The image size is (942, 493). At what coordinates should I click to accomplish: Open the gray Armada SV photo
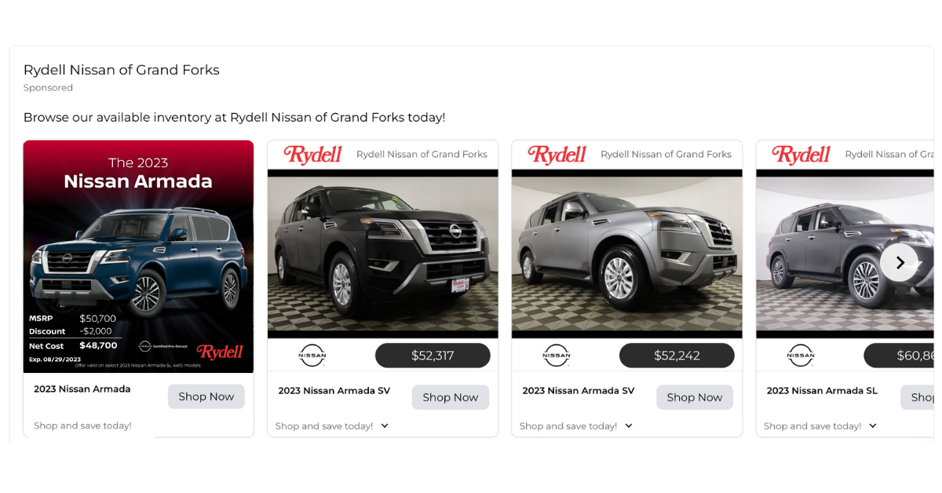coord(627,254)
